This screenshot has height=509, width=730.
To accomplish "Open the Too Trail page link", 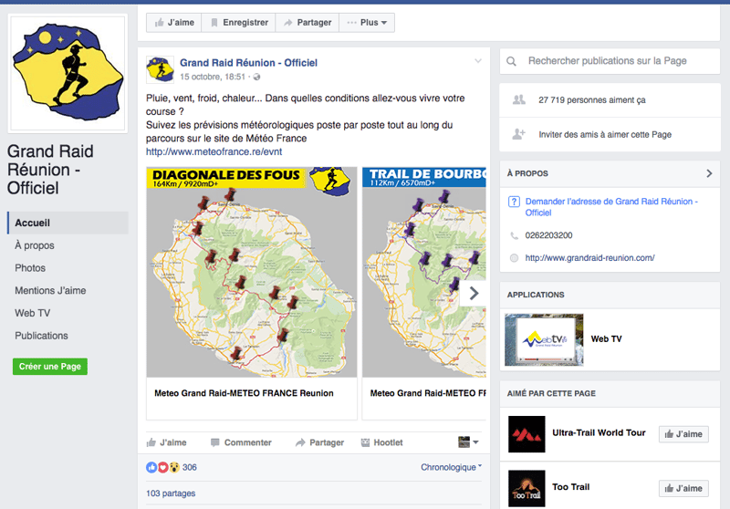I will pyautogui.click(x=571, y=487).
